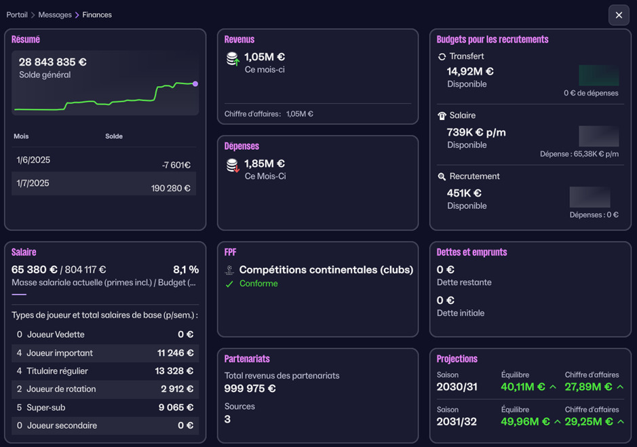Click the up arrow beside 40,11M € Équilibre
The height and width of the screenshot is (447, 637).
pos(553,387)
